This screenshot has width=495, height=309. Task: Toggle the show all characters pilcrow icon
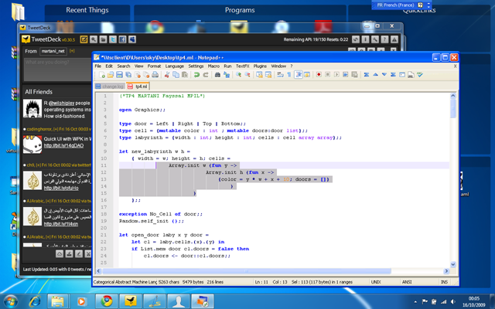289,75
